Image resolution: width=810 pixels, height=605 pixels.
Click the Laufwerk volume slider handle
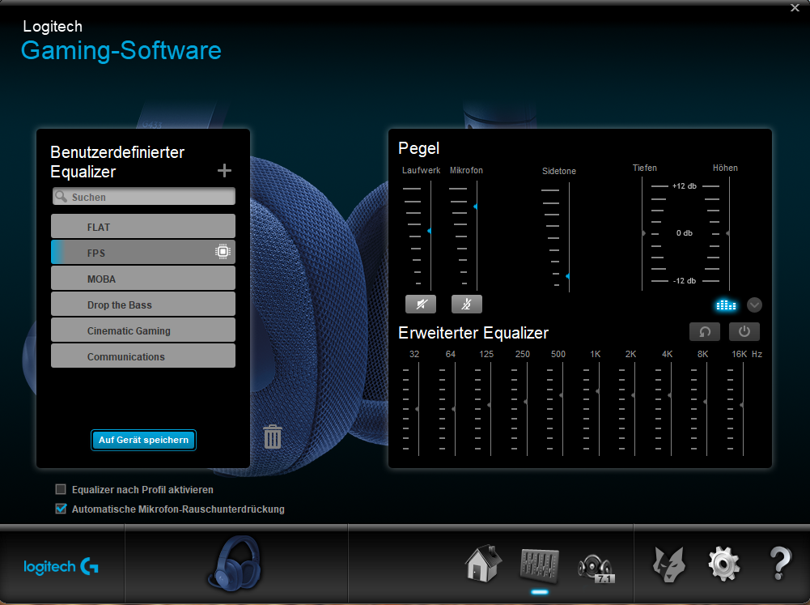(430, 231)
